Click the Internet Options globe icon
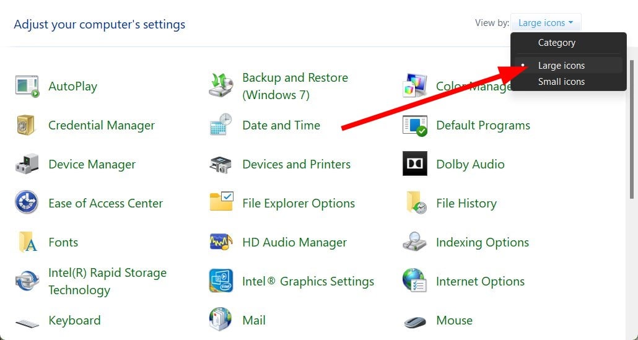The image size is (638, 340). pos(414,280)
